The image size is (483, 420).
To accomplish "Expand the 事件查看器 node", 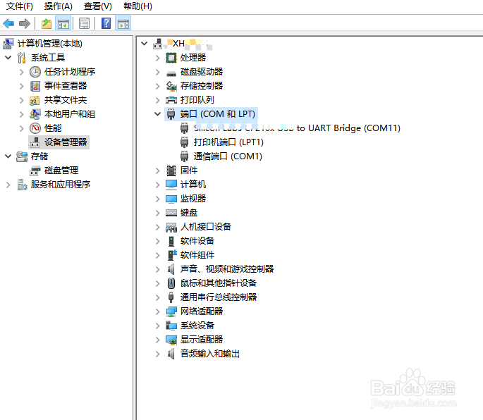I will (21, 86).
